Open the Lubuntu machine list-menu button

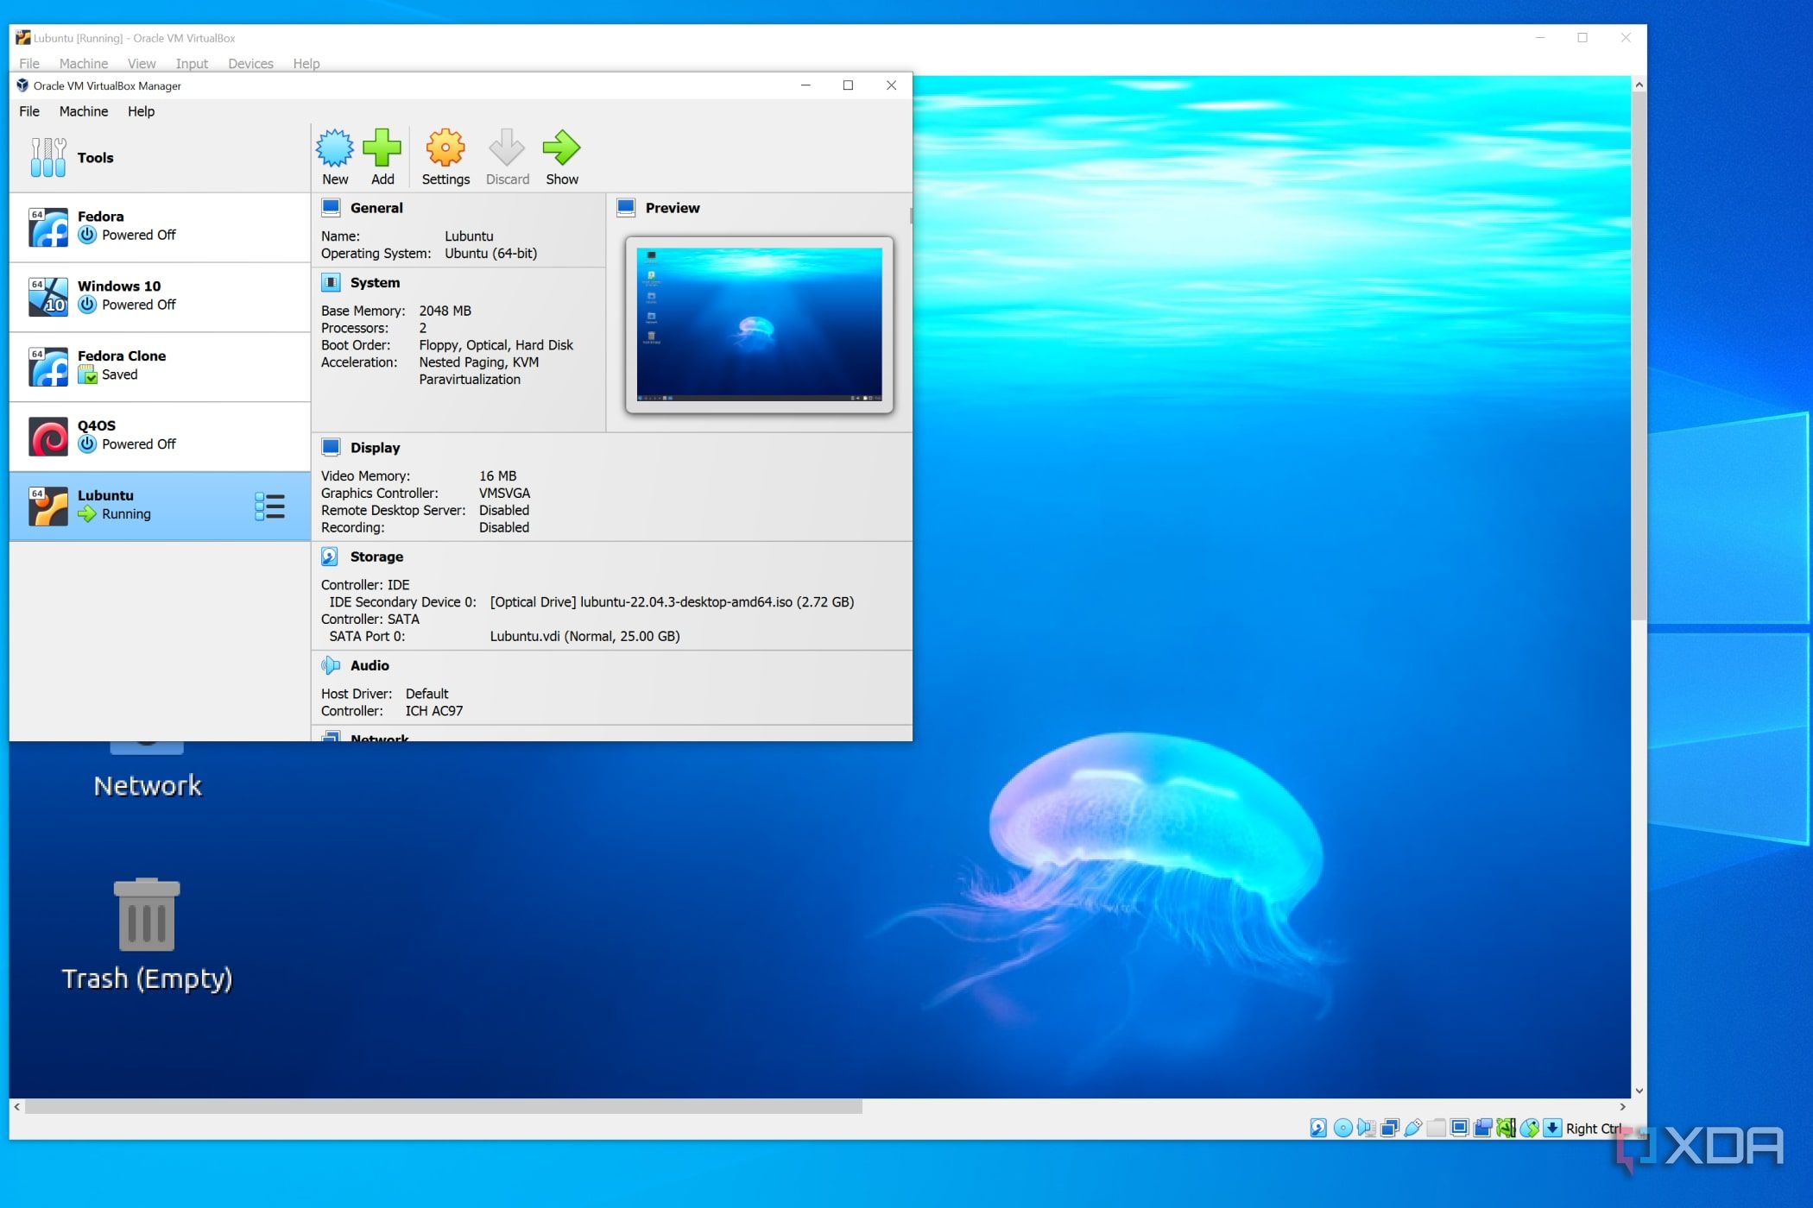point(269,506)
